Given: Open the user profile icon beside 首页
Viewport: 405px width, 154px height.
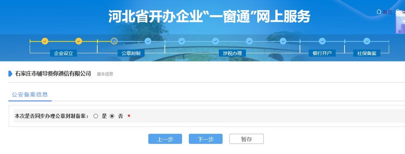Looking at the screenshot, I should tap(398, 12).
